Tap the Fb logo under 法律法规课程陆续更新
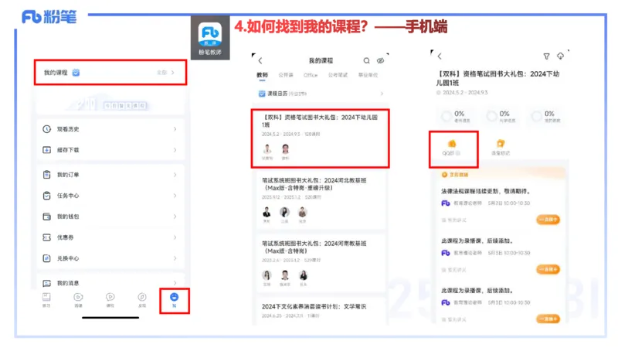 446,203
